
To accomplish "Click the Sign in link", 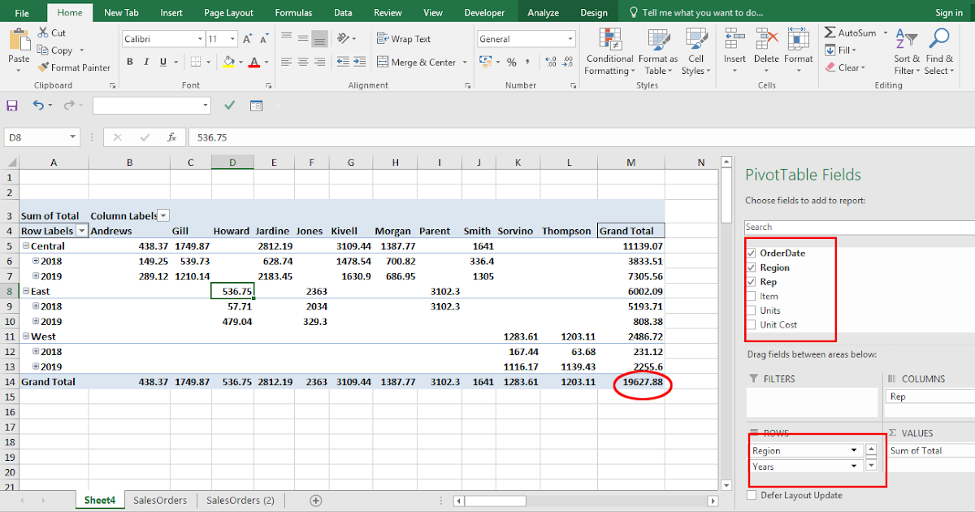I will click(950, 11).
